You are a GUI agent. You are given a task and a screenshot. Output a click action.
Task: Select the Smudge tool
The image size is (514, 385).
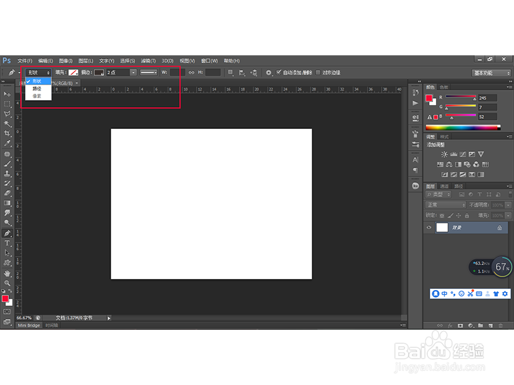7,213
